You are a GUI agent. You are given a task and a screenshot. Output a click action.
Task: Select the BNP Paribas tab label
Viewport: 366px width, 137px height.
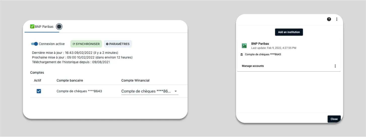[x=44, y=27]
